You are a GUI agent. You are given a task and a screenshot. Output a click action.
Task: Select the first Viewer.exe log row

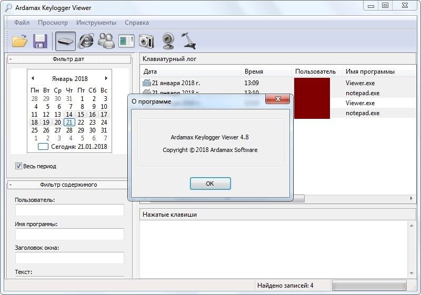coord(278,83)
